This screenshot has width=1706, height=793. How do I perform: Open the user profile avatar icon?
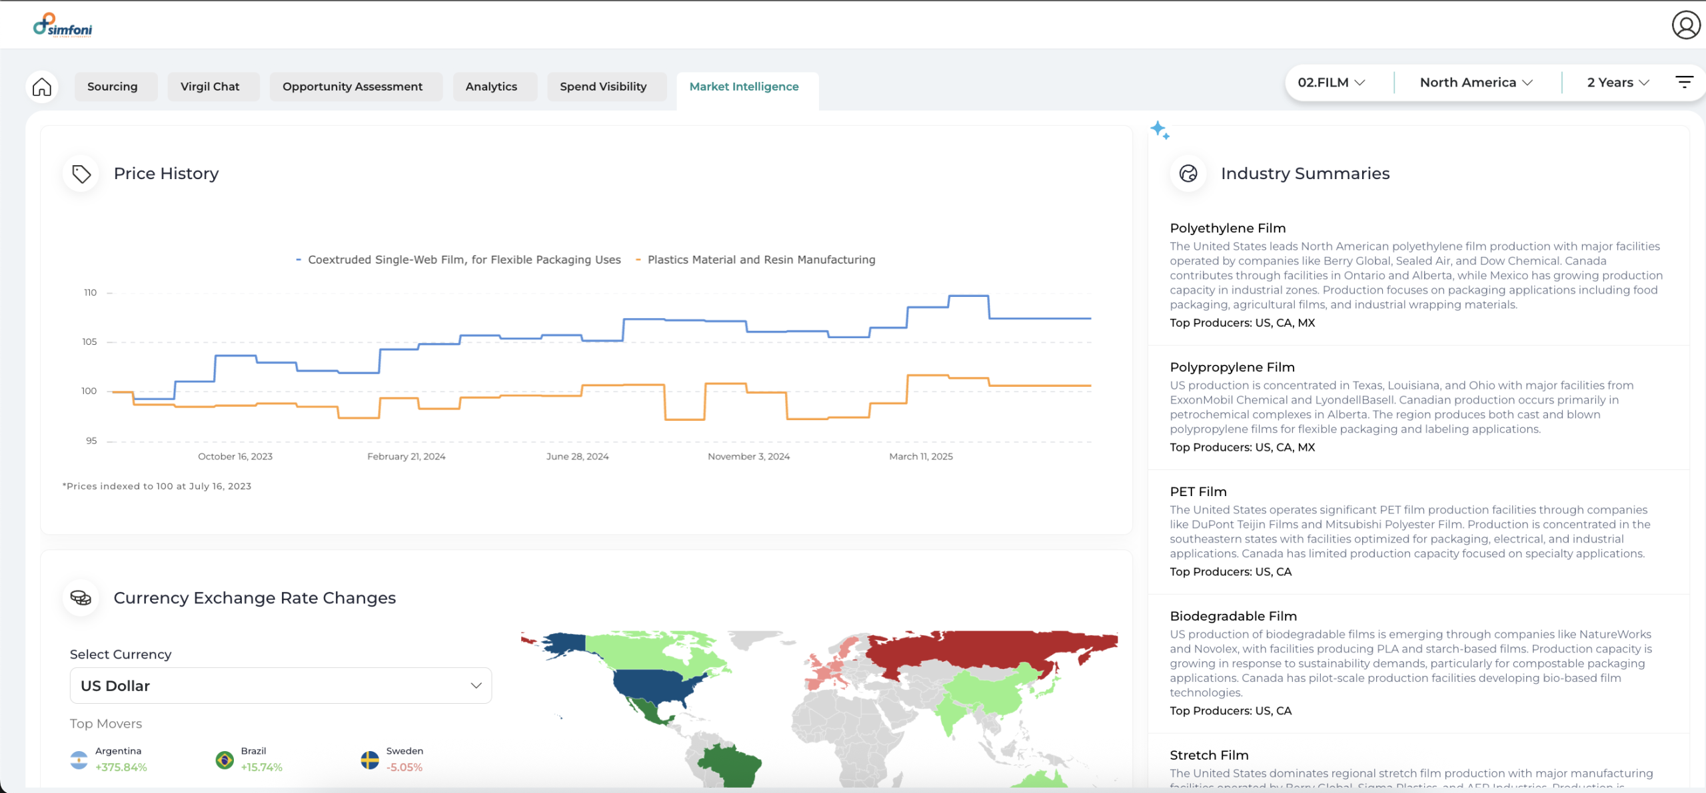coord(1685,25)
